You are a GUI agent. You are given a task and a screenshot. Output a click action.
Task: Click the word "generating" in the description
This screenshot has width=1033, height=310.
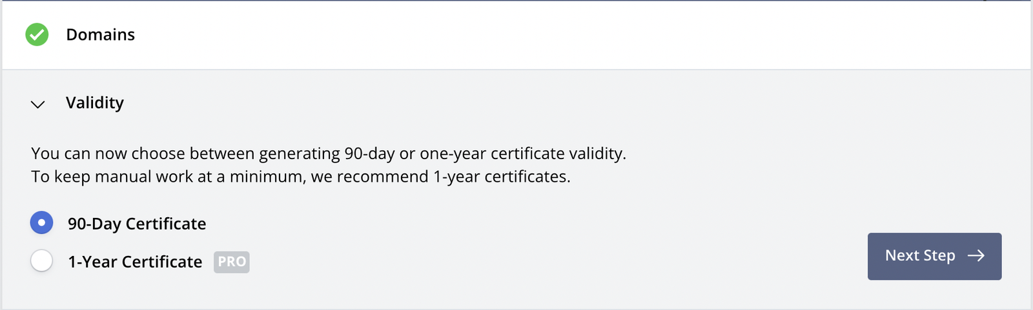click(300, 153)
